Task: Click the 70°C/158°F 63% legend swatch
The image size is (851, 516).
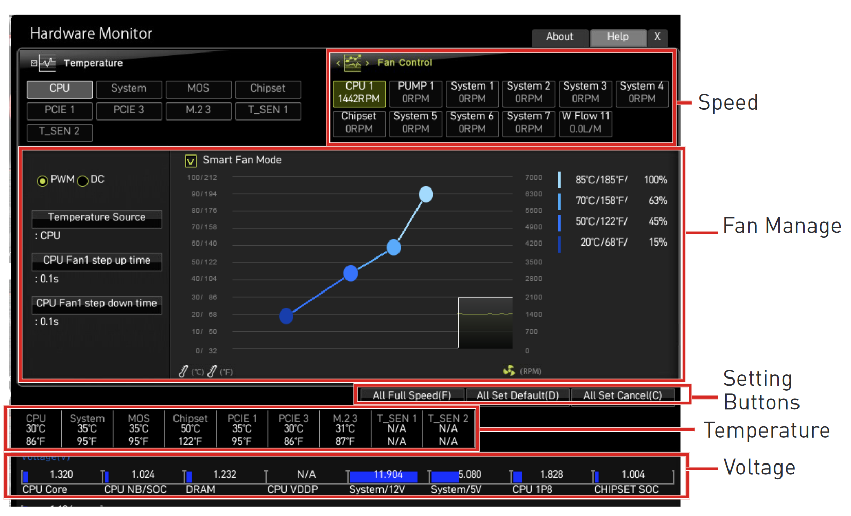Action: [559, 201]
